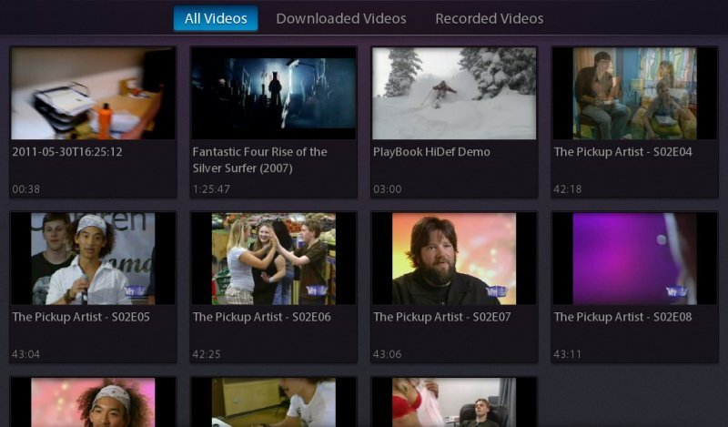Open the Recorded Videos tab
This screenshot has height=427, width=728.
[489, 18]
